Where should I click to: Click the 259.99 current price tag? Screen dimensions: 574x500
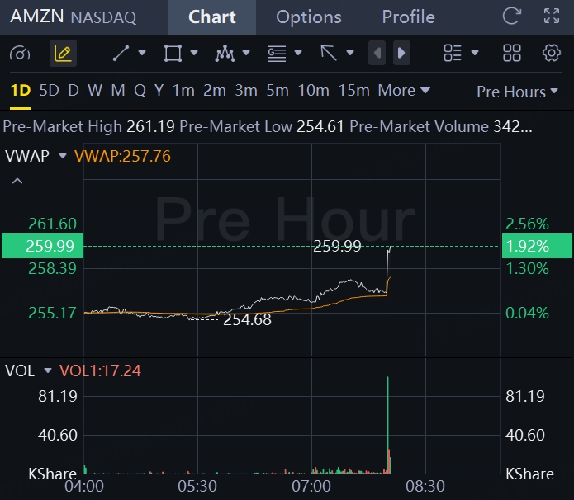42,246
